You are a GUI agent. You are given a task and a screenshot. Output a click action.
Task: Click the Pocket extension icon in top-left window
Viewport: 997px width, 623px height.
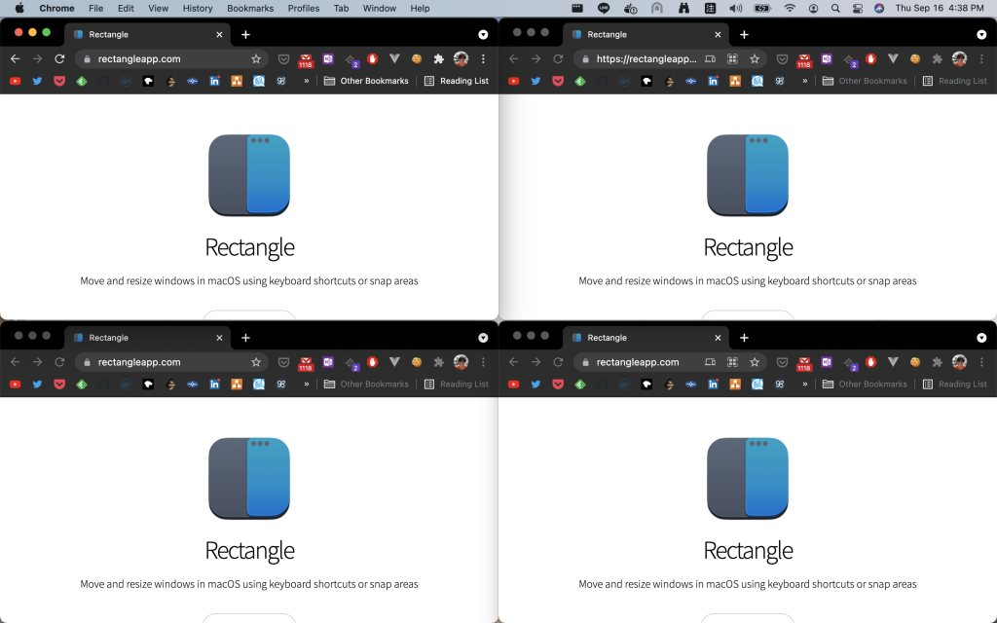(x=283, y=59)
